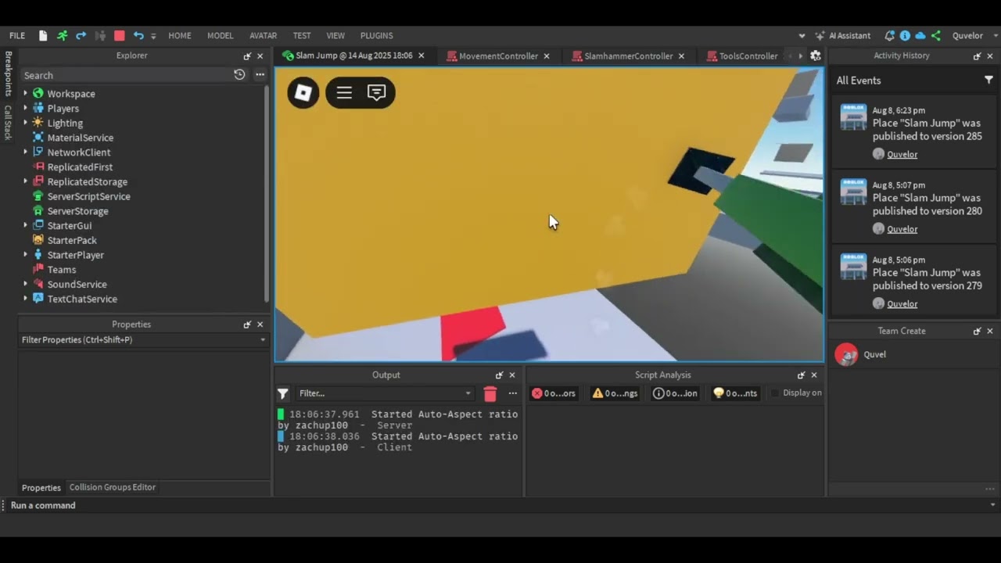Click the Undo arrow icon

pos(138,35)
